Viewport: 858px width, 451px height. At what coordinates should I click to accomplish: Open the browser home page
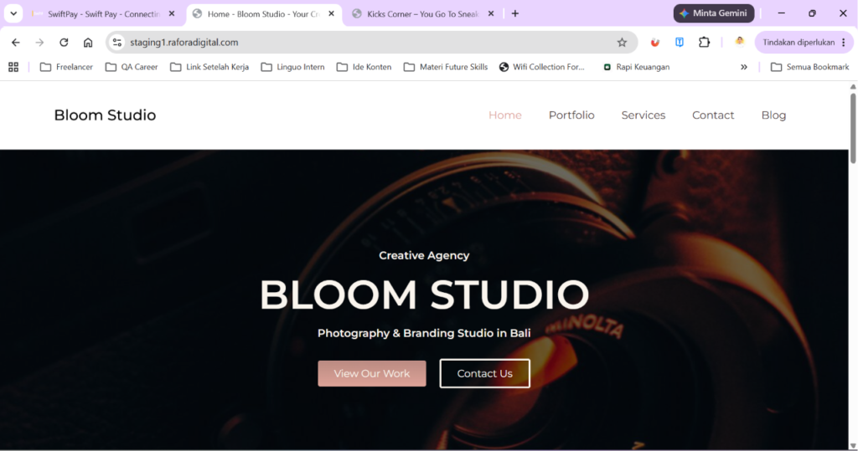coord(87,42)
